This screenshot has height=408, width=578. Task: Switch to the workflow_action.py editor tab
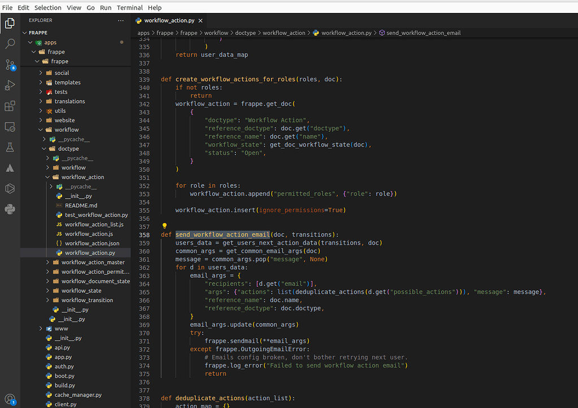pyautogui.click(x=168, y=20)
